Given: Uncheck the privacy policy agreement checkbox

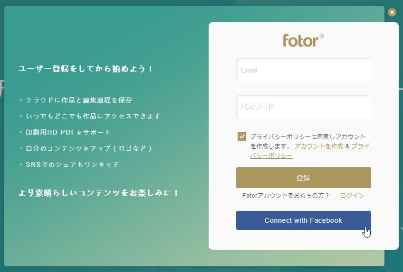Looking at the screenshot, I should [242, 136].
